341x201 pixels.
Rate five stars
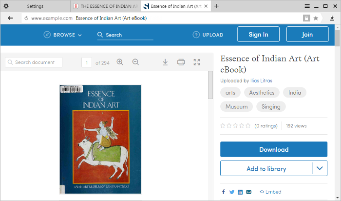point(248,126)
